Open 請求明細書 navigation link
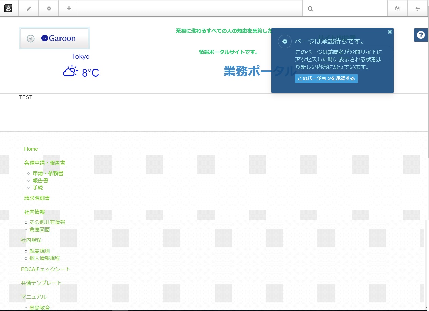This screenshot has height=311, width=429. point(37,198)
